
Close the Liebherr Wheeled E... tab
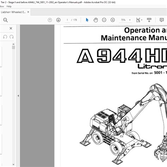[28, 12]
